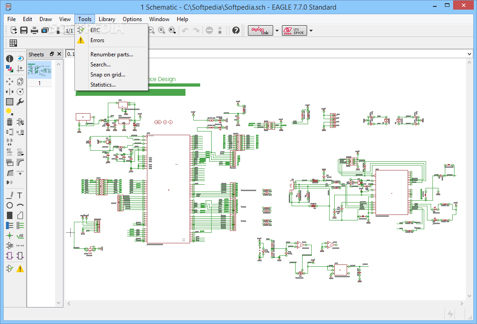Select the Port tool
Screen dimensions: 477x324
click(20, 256)
